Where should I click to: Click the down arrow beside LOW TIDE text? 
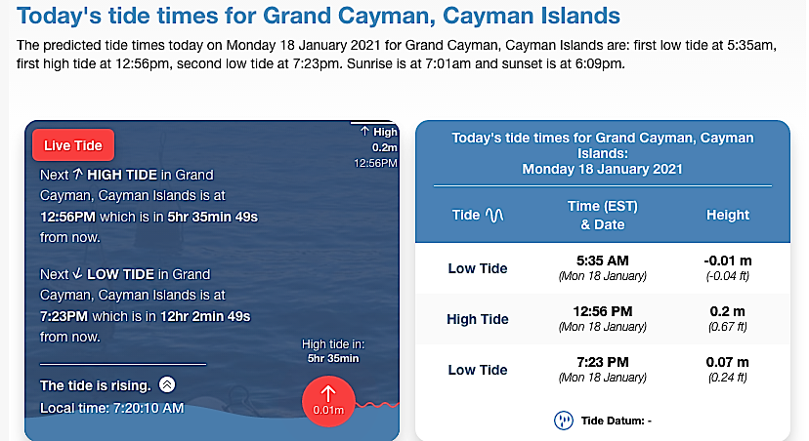(78, 274)
